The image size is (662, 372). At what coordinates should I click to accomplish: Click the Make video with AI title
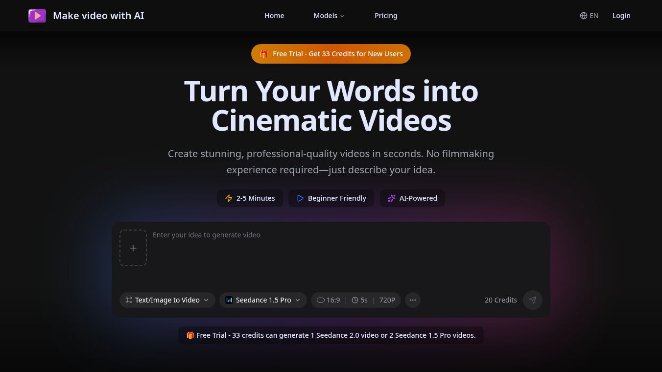98,16
